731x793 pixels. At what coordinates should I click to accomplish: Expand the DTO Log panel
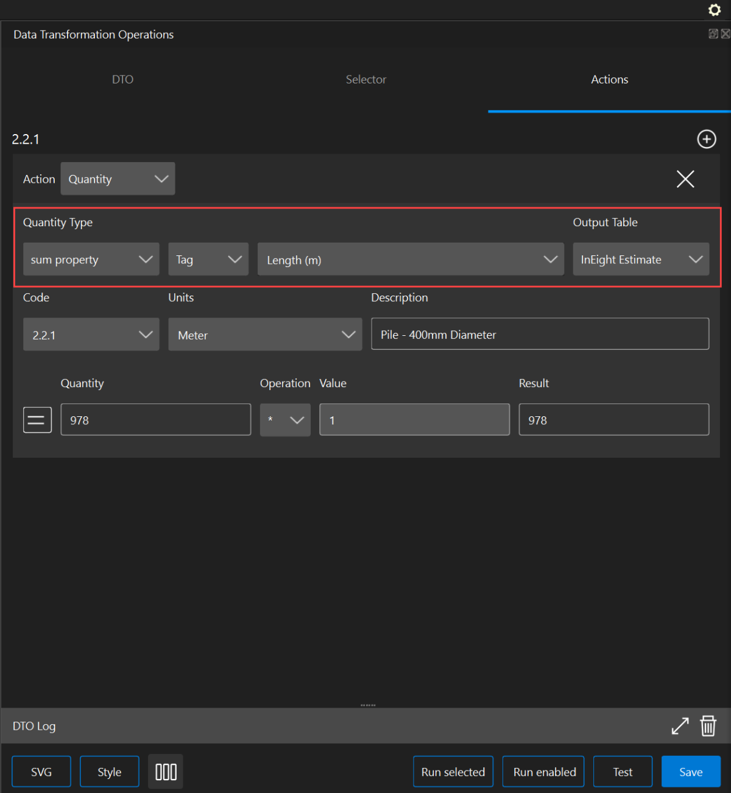coord(680,726)
